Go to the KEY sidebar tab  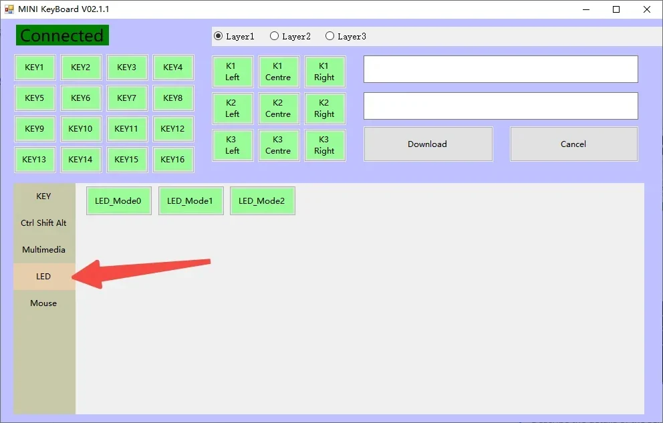point(44,196)
